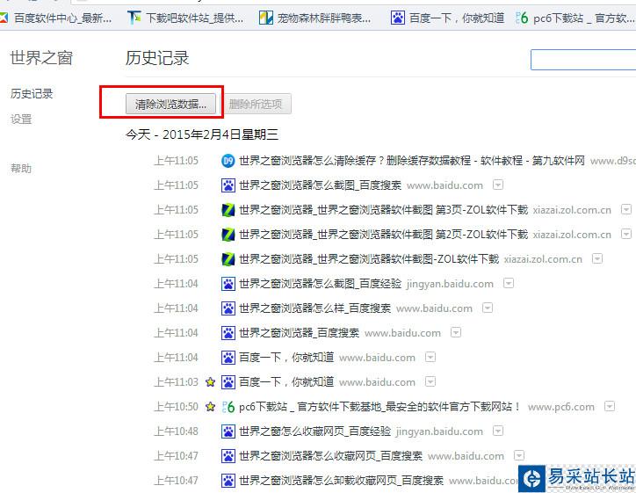Open history link 世界之窗浏览器怎么清除缓存

(412, 161)
